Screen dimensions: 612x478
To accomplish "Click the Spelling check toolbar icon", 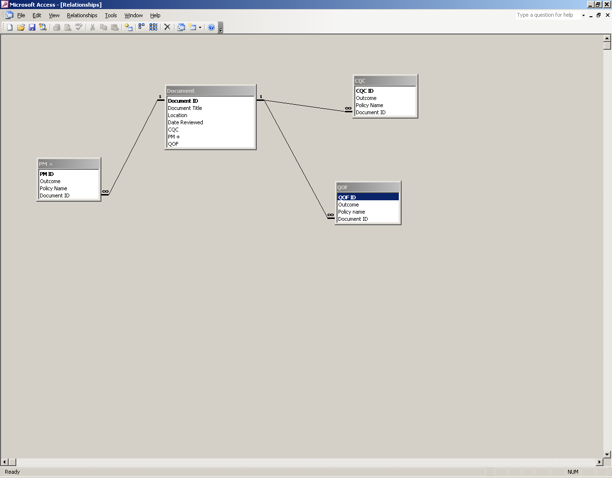I will pos(79,27).
